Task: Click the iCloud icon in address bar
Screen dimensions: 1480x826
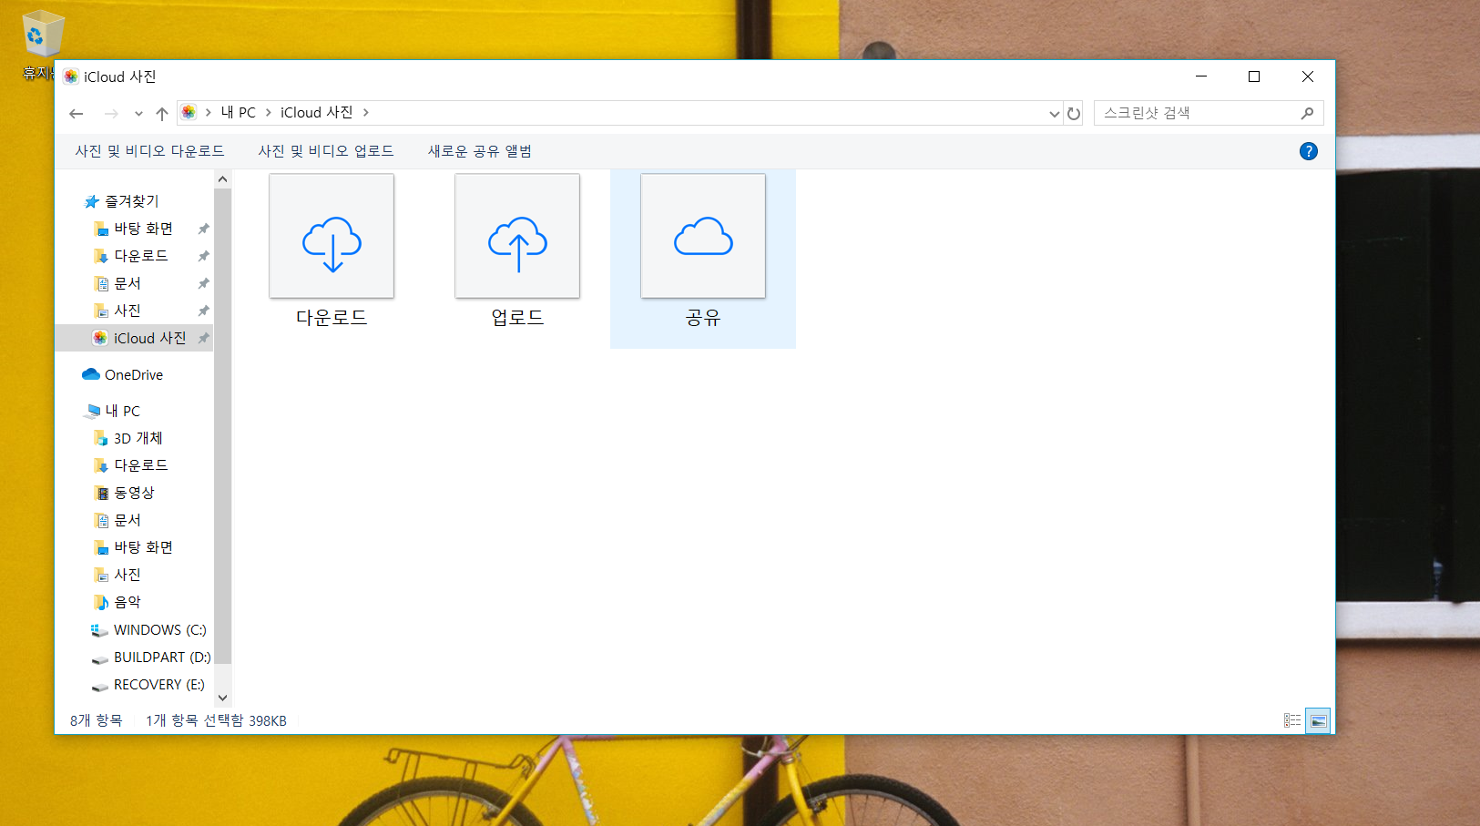Action: (x=189, y=112)
